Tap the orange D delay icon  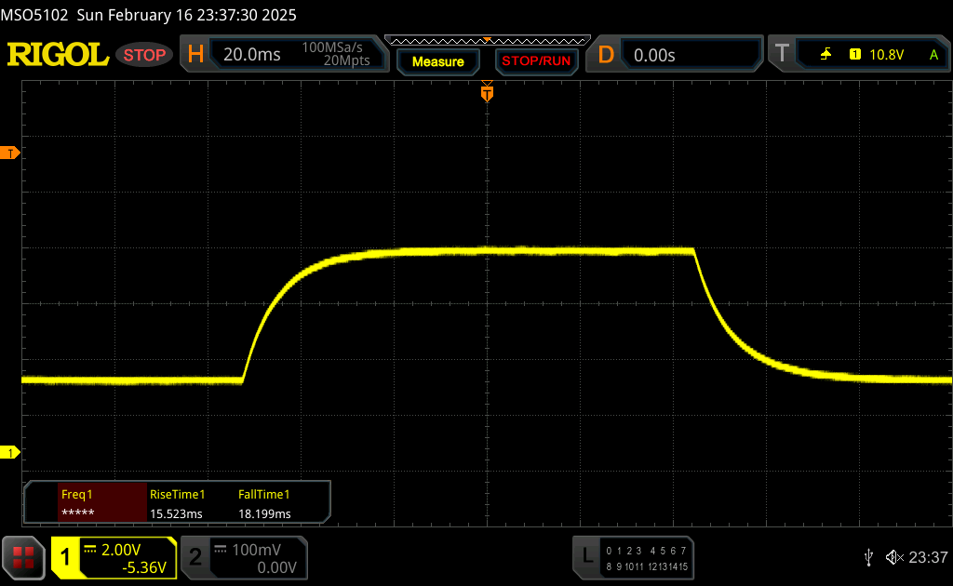[606, 55]
